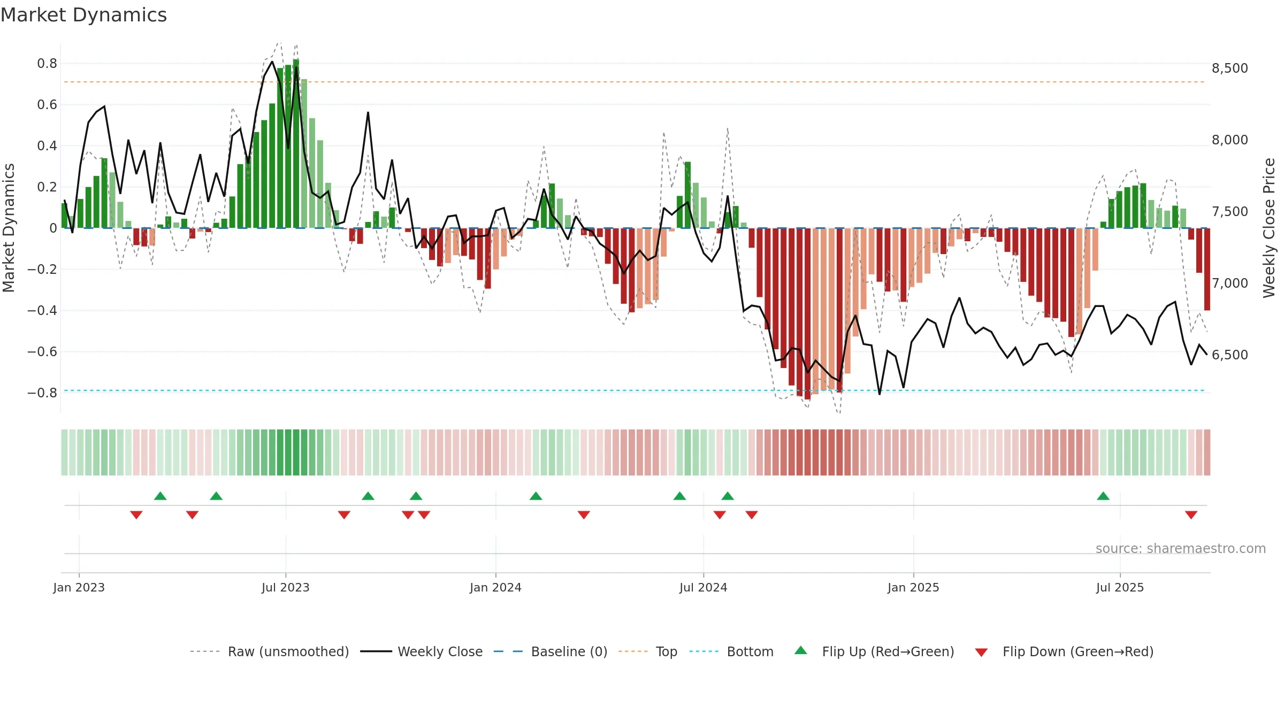Toggle the Bottom legend entry
The image size is (1284, 722).
click(731, 651)
